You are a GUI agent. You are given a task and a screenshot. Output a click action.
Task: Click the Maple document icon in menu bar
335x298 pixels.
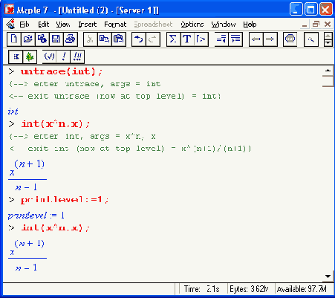click(10, 24)
